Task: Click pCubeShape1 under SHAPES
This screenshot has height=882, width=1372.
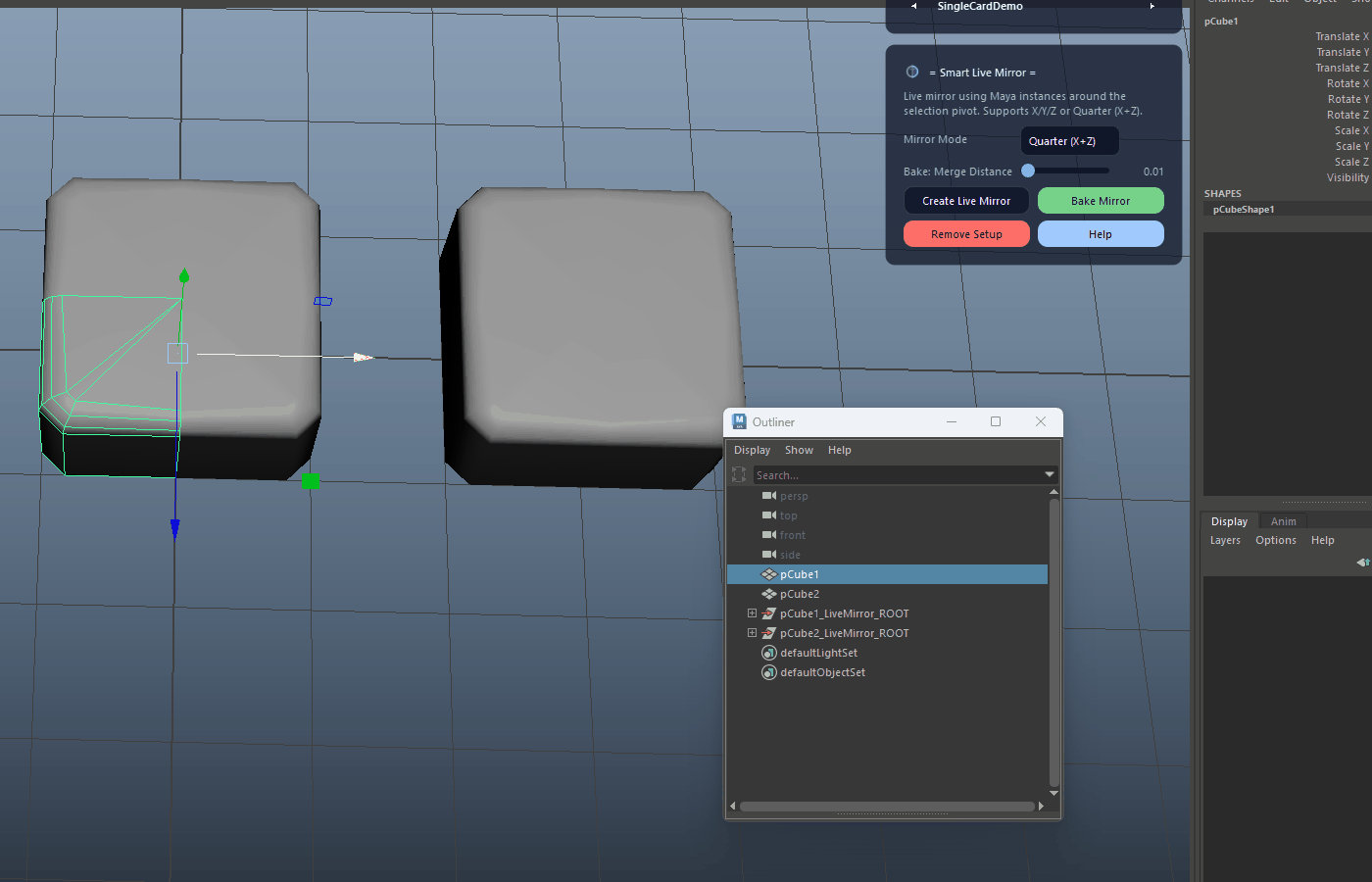Action: click(1244, 209)
